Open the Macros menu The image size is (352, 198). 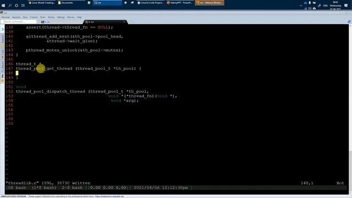tap(71, 17)
